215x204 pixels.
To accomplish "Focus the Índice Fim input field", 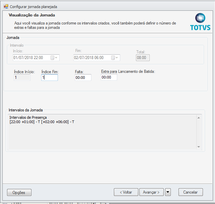I will click(50, 78).
